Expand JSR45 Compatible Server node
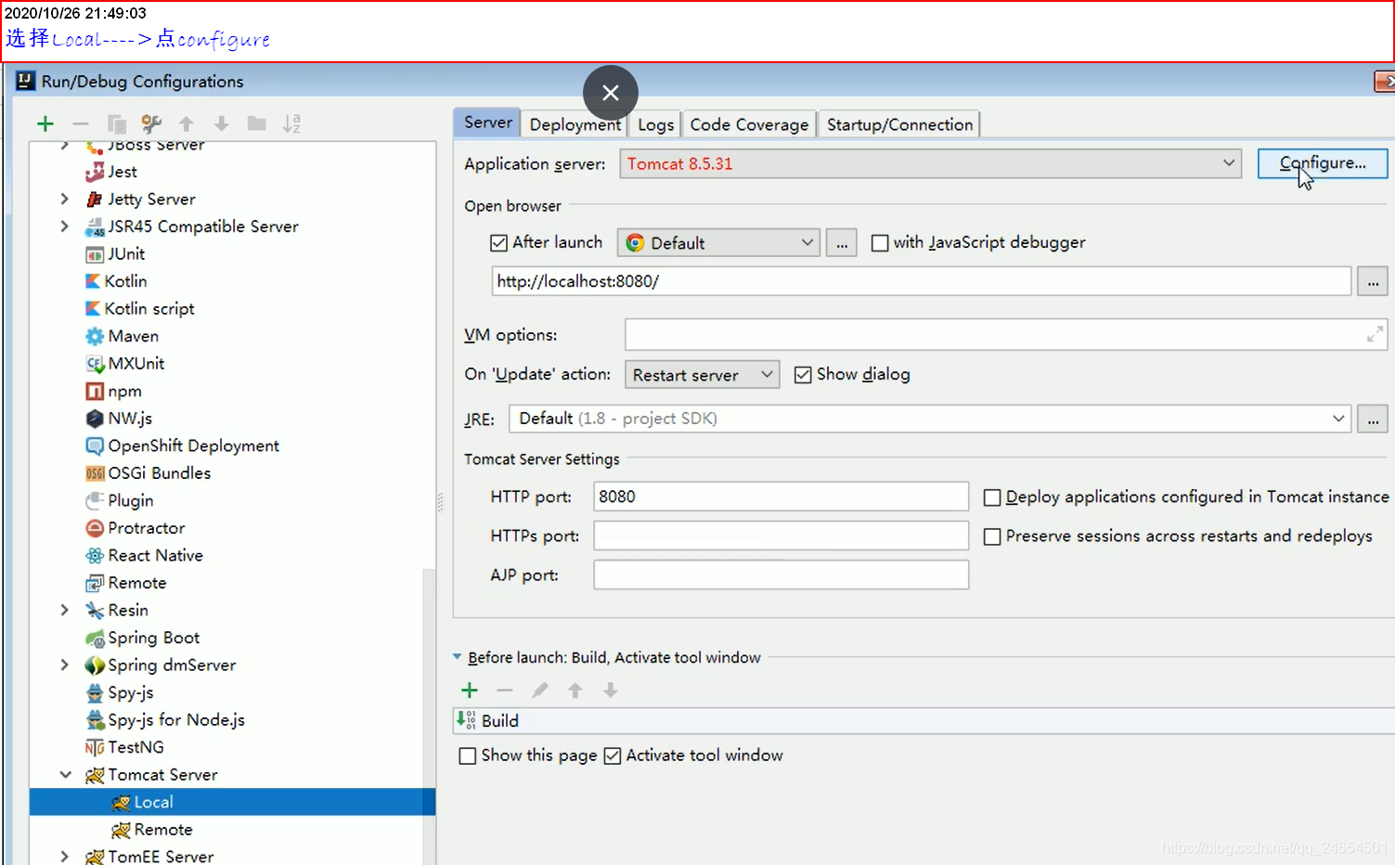The width and height of the screenshot is (1395, 865). pos(65,226)
